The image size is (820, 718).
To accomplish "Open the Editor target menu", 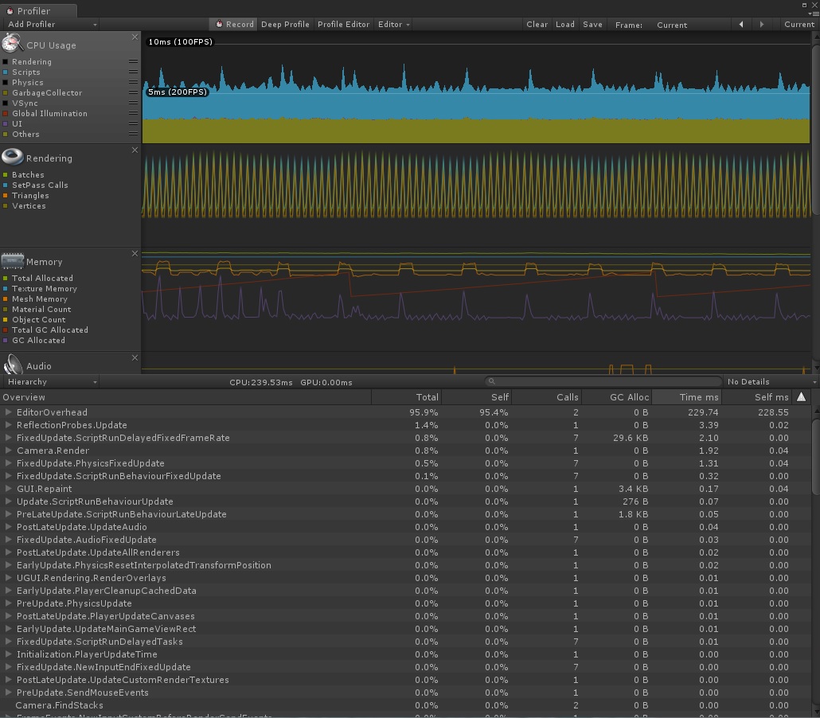I will [393, 25].
